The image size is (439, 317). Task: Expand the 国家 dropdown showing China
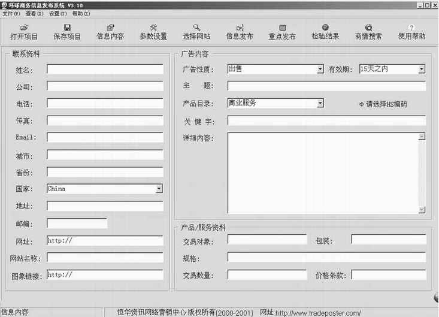tap(159, 189)
